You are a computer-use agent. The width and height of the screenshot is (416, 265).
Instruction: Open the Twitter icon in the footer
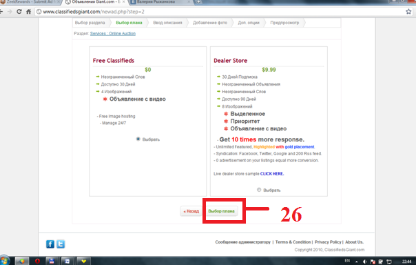tap(61, 244)
